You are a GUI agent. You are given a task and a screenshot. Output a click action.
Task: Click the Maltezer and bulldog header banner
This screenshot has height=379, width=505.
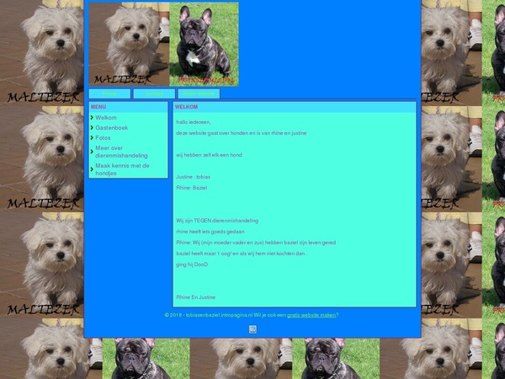coord(163,44)
